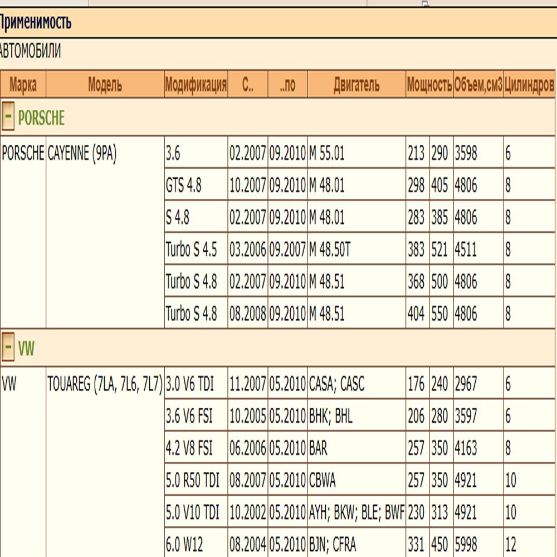Click the Модификация column header
Image resolution: width=557 pixels, height=557 pixels.
[x=196, y=85]
